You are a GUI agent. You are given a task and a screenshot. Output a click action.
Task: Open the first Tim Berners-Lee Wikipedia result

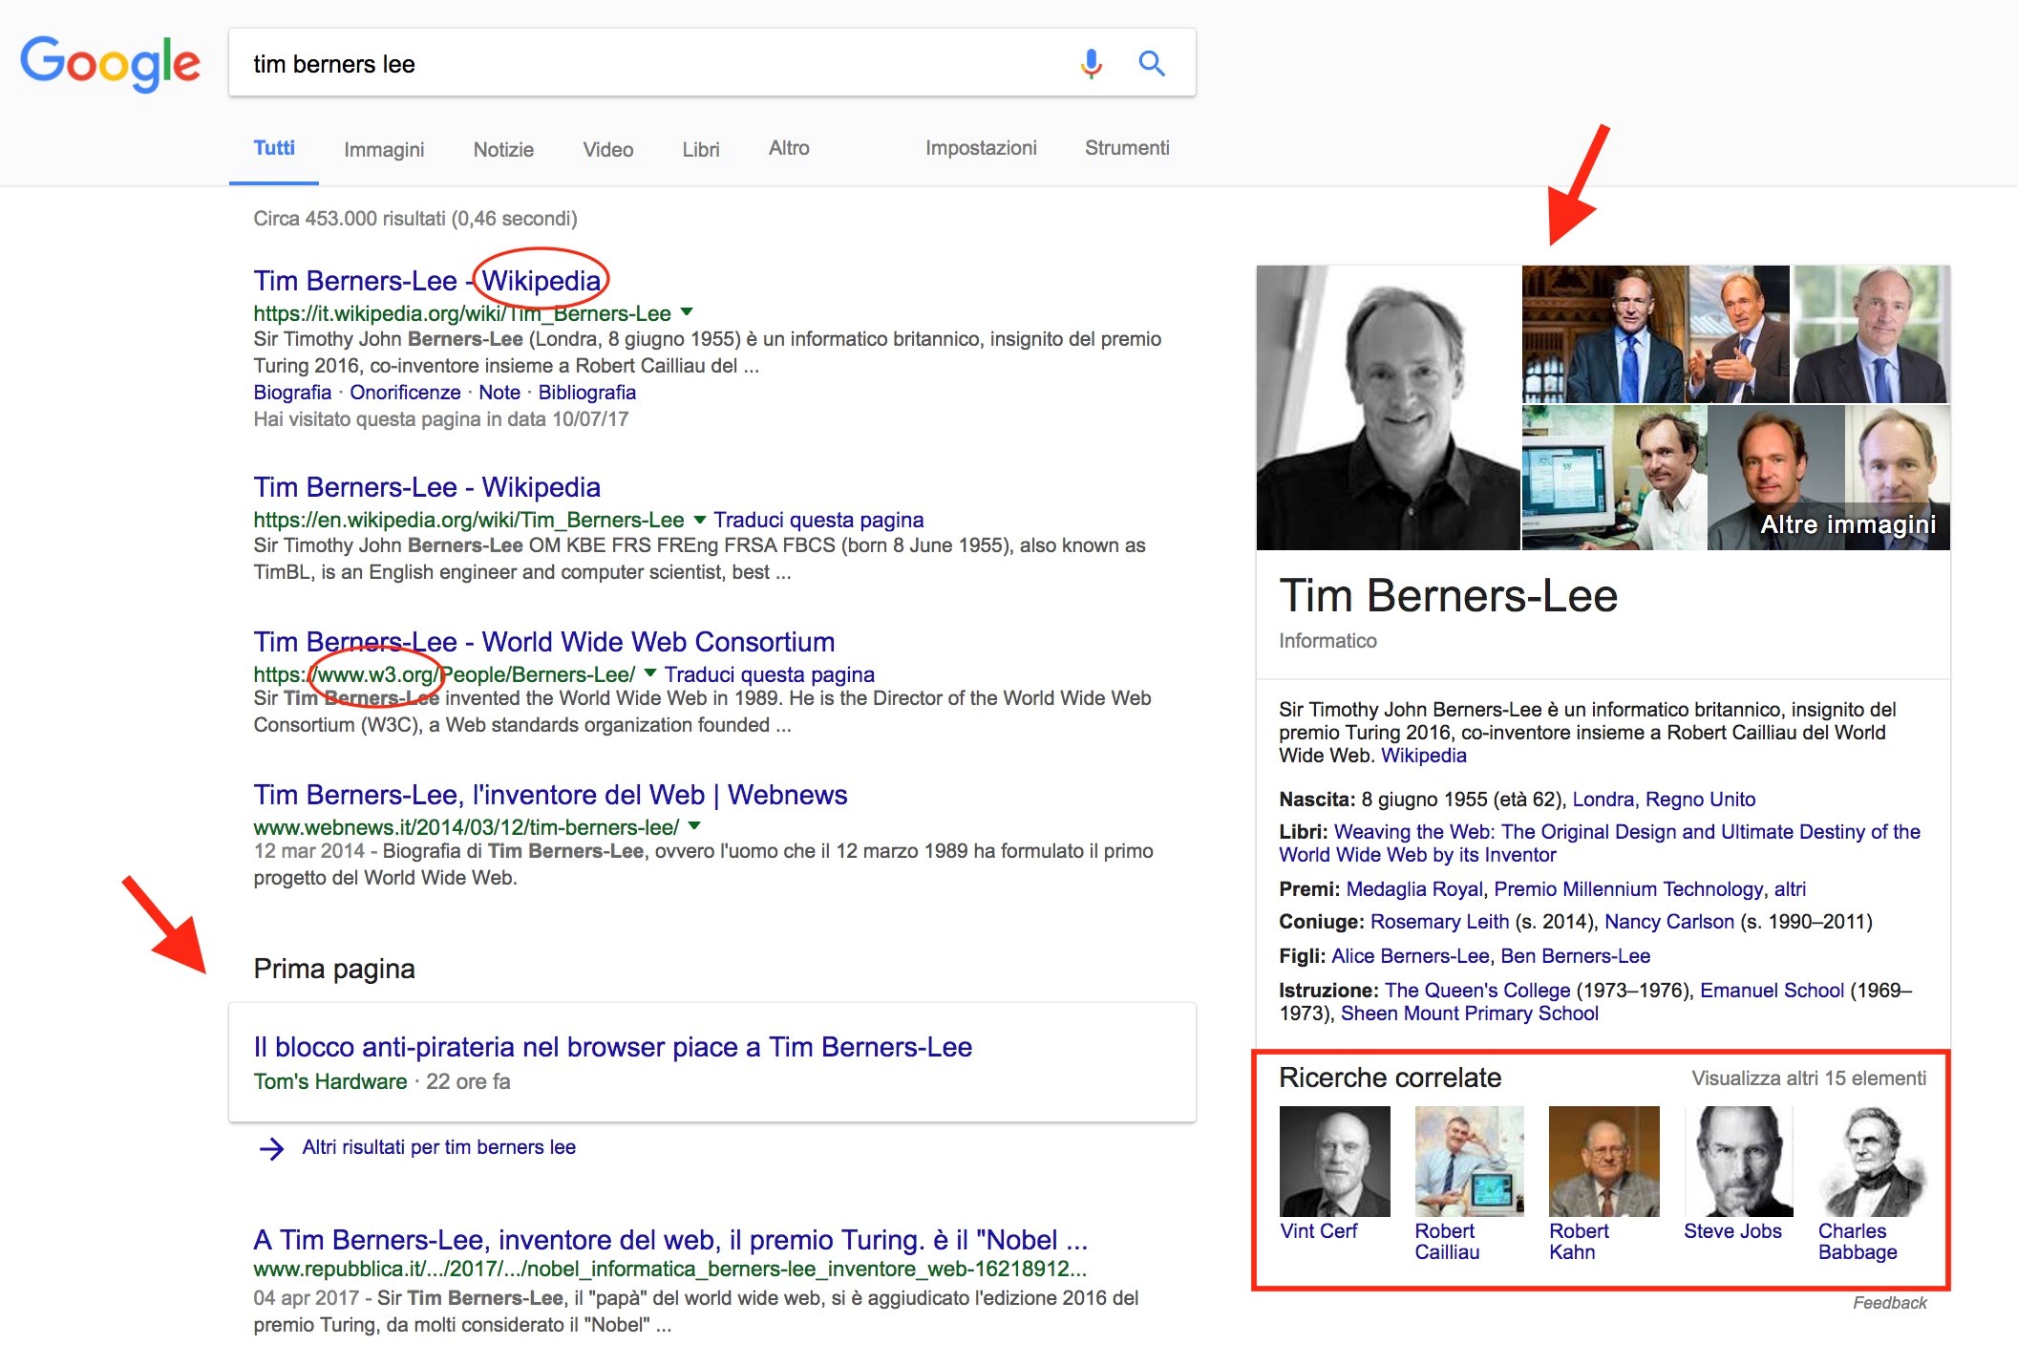point(428,280)
